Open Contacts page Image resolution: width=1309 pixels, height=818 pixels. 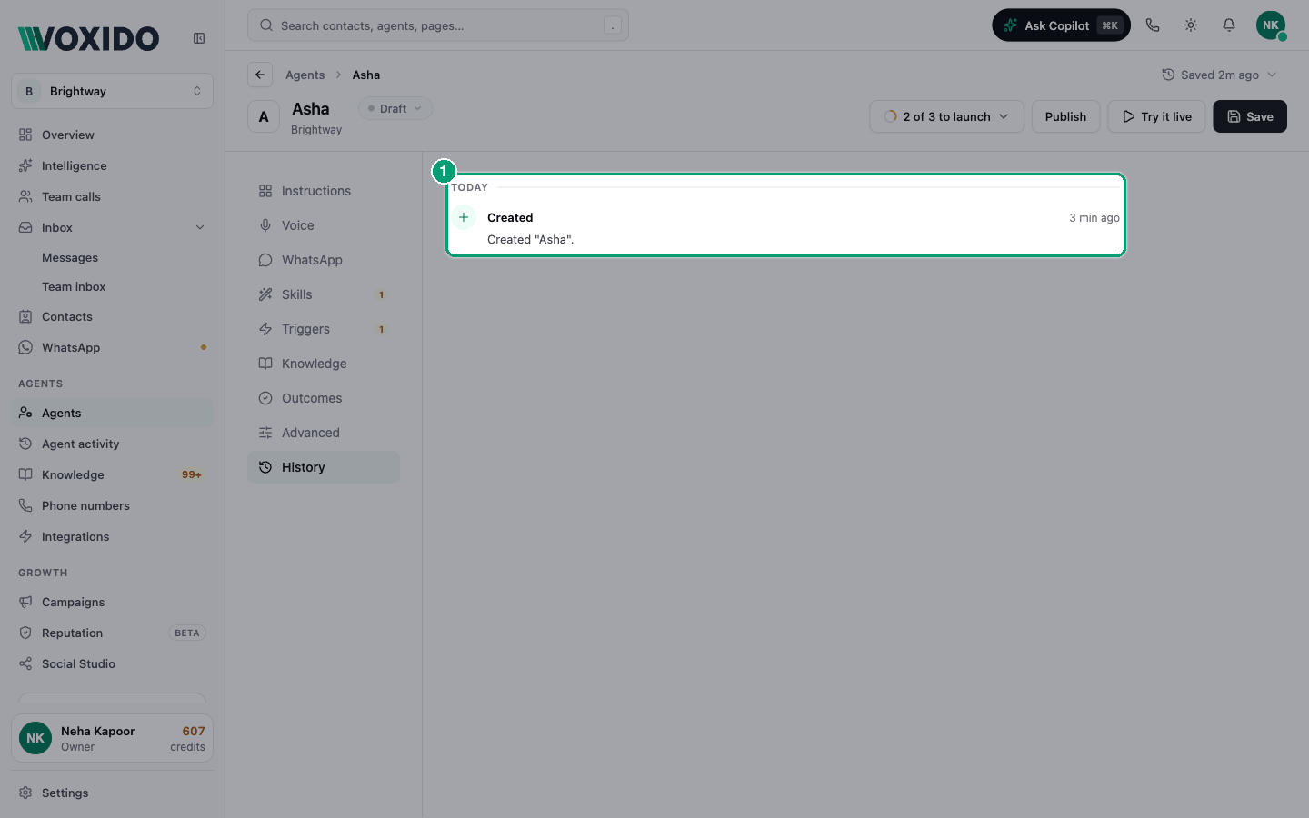(112, 316)
